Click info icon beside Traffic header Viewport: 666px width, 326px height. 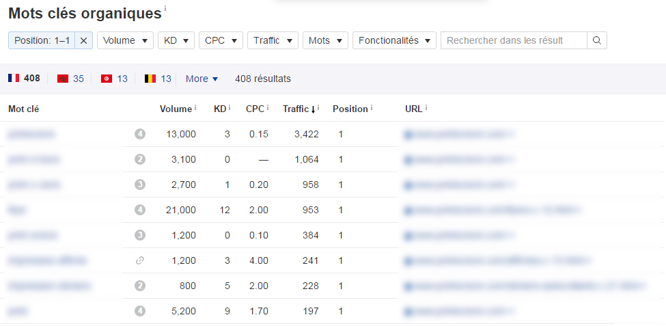[x=318, y=107]
